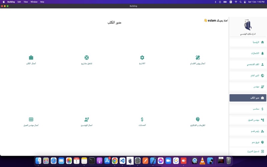The width and height of the screenshot is (267, 167).
Task: Open the Building app menu
Action: (11, 2)
